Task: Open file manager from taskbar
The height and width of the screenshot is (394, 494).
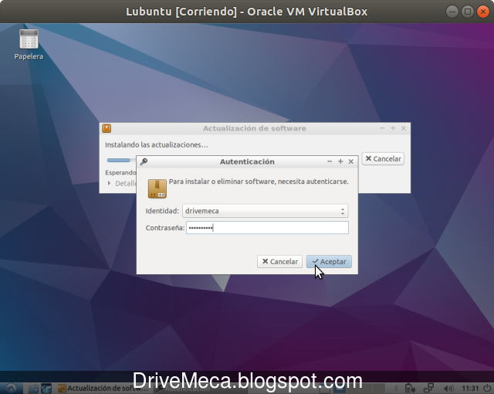Action: pos(33,389)
